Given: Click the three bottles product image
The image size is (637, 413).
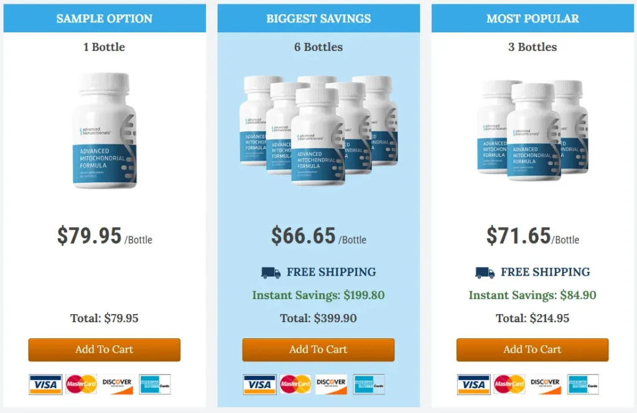Looking at the screenshot, I should click(x=532, y=129).
